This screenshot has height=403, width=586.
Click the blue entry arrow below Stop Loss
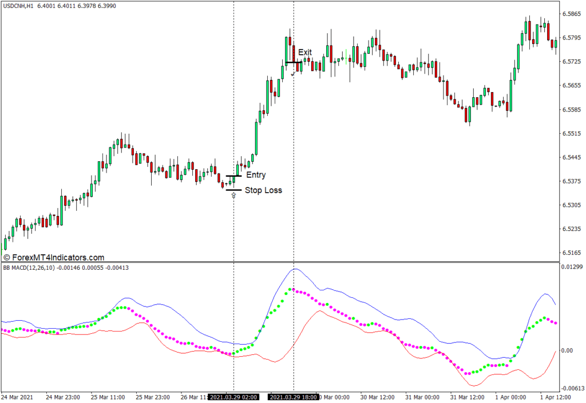coord(233,195)
